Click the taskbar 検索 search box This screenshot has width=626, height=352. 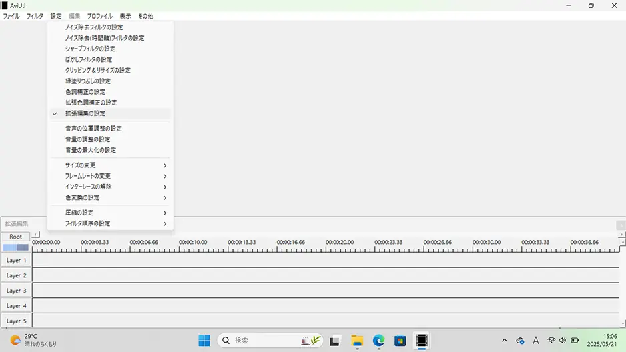tap(270, 341)
